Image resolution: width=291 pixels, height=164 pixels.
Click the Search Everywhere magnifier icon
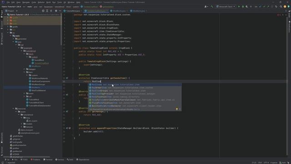tap(281, 6)
